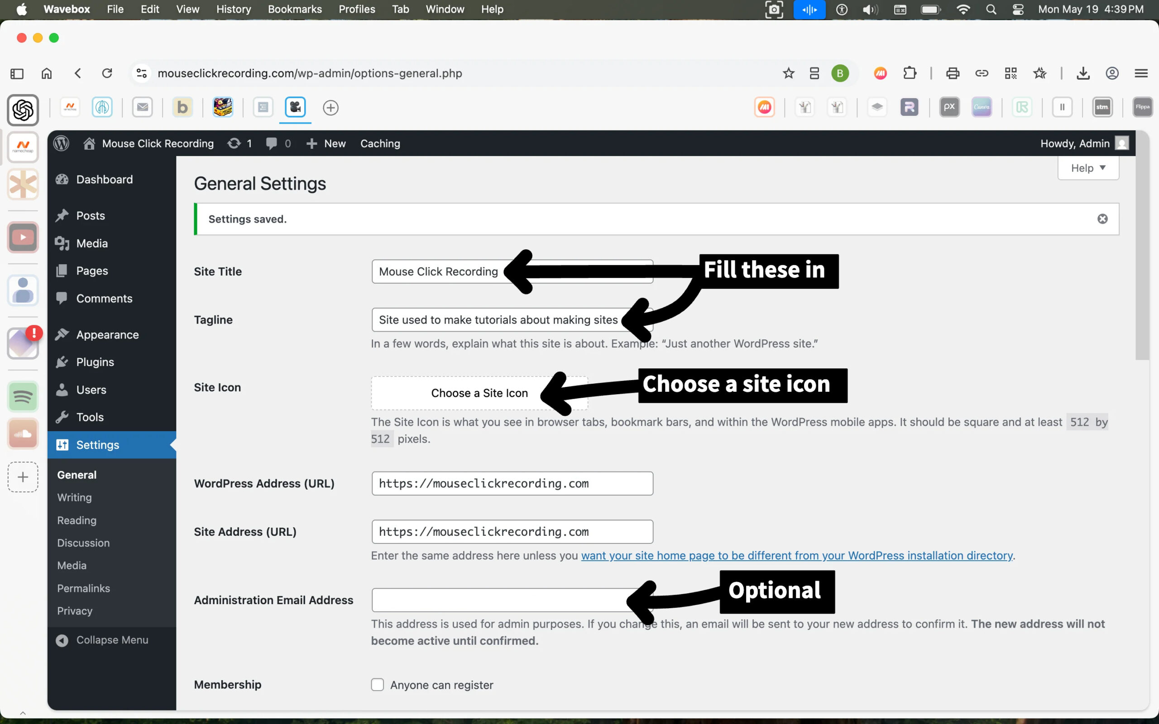Image resolution: width=1159 pixels, height=724 pixels.
Task: Open the SoundCloud app in the sidebar
Action: (23, 434)
